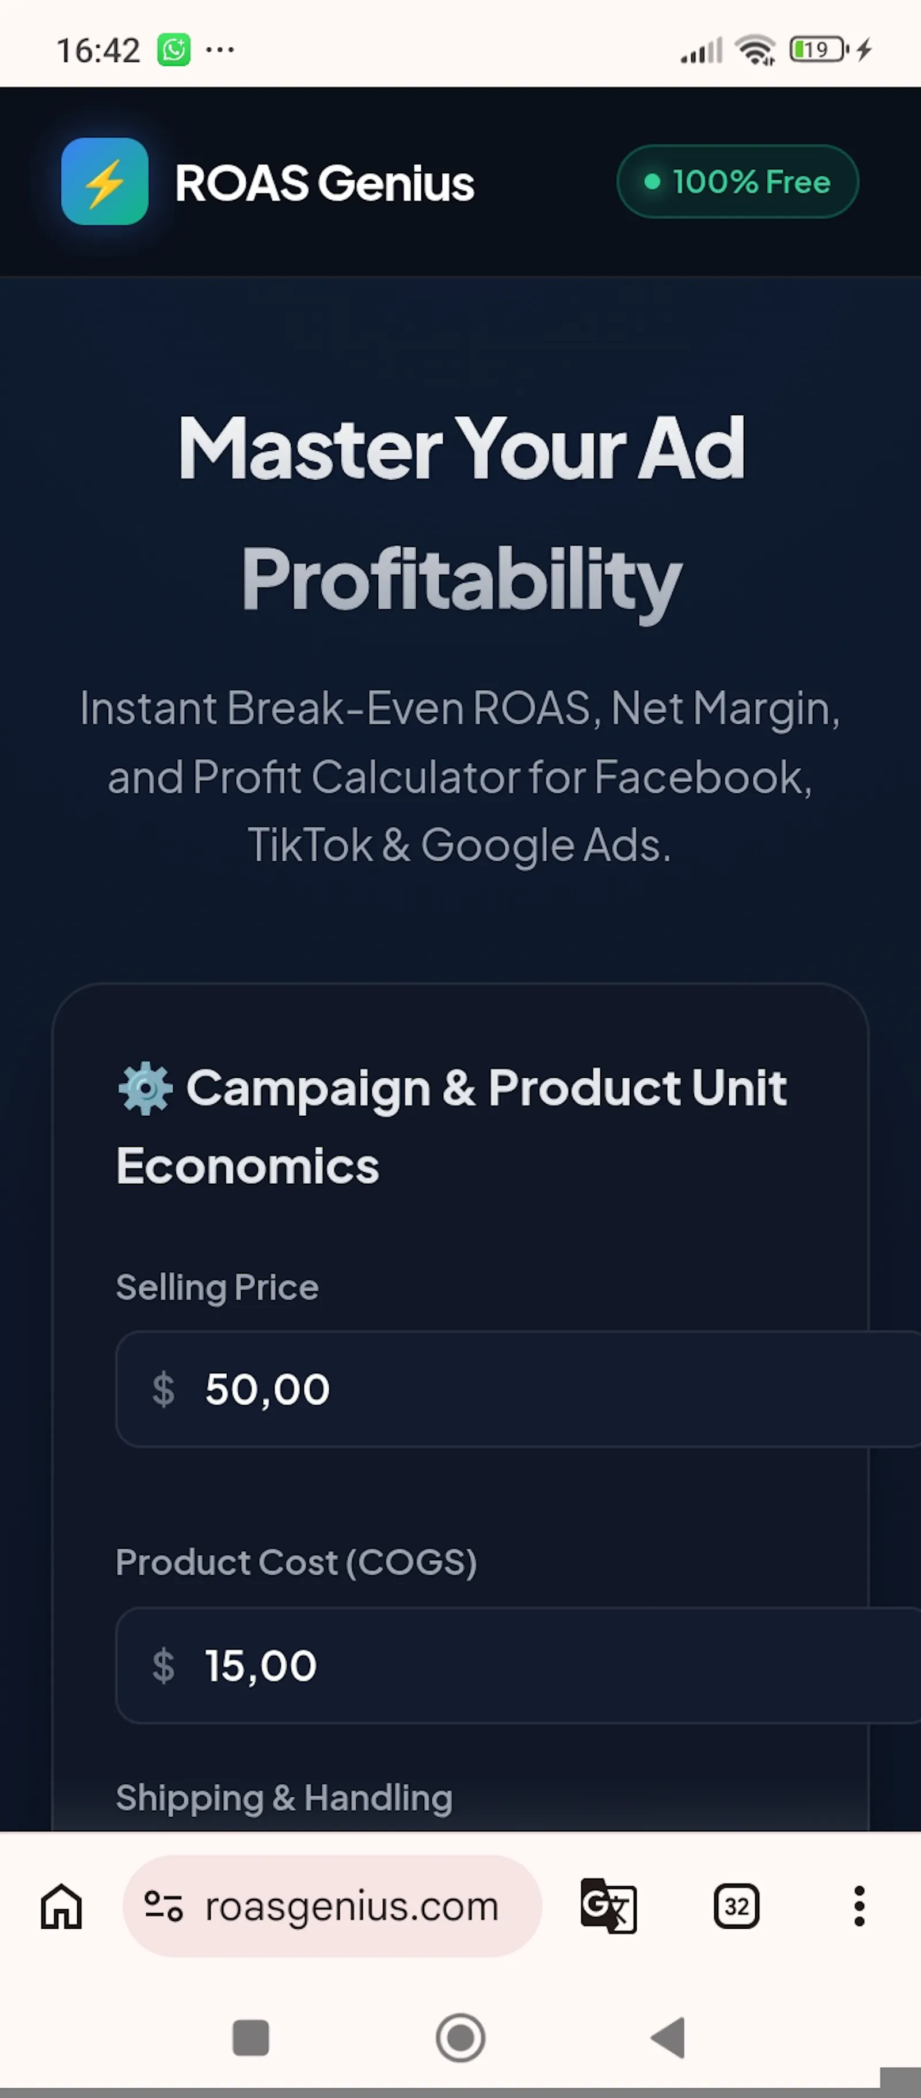Screen dimensions: 921x2098
Task: Tap the site settings icon in address bar
Action: point(163,1907)
